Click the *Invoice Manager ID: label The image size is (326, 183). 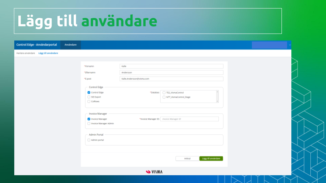[x=149, y=119]
